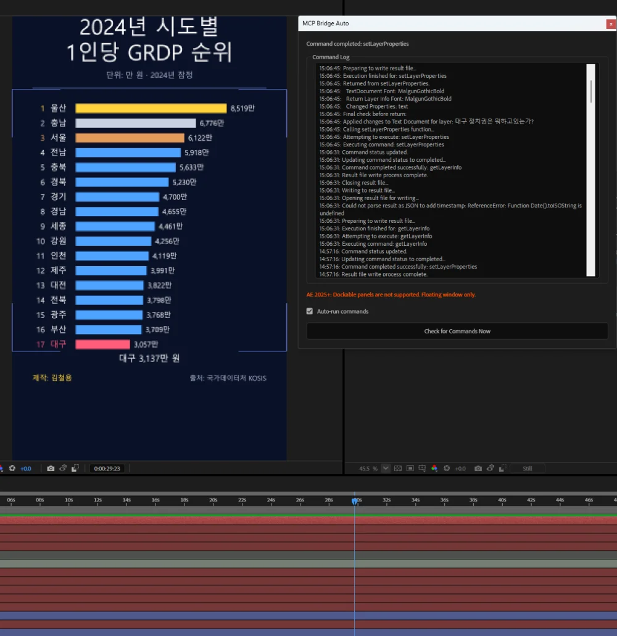Open the RGB channel display menu in right viewer
Screen dimensions: 617x636
click(x=434, y=469)
